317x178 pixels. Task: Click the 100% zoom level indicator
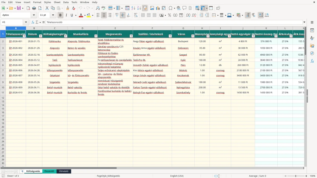(313, 176)
